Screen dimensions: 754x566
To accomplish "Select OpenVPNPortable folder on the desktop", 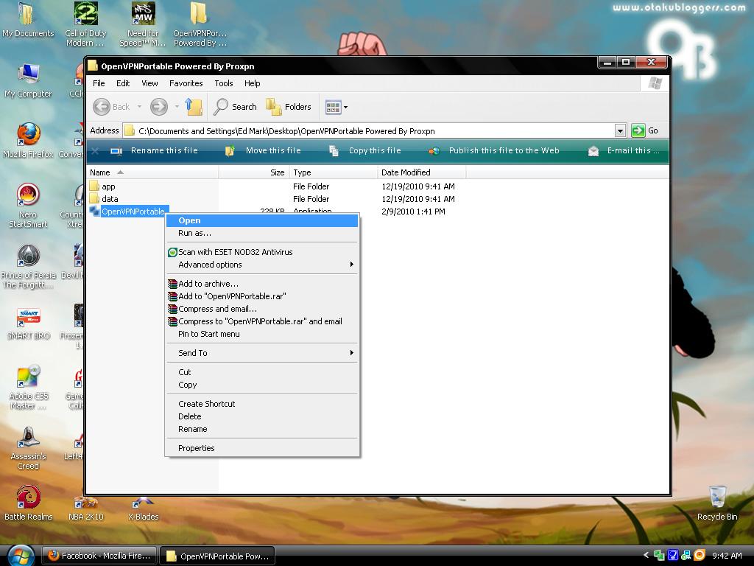I will point(200,24).
